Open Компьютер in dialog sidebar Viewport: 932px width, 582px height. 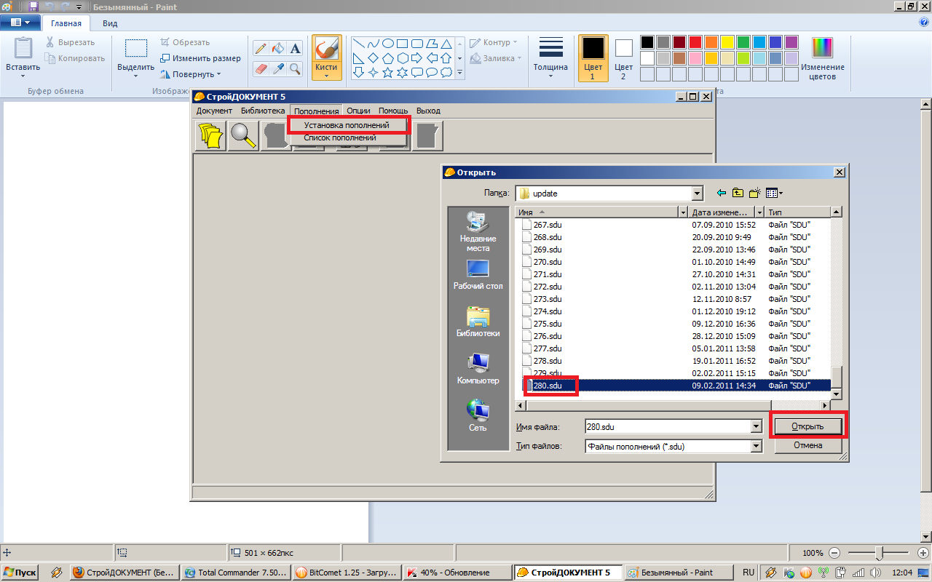tap(478, 369)
